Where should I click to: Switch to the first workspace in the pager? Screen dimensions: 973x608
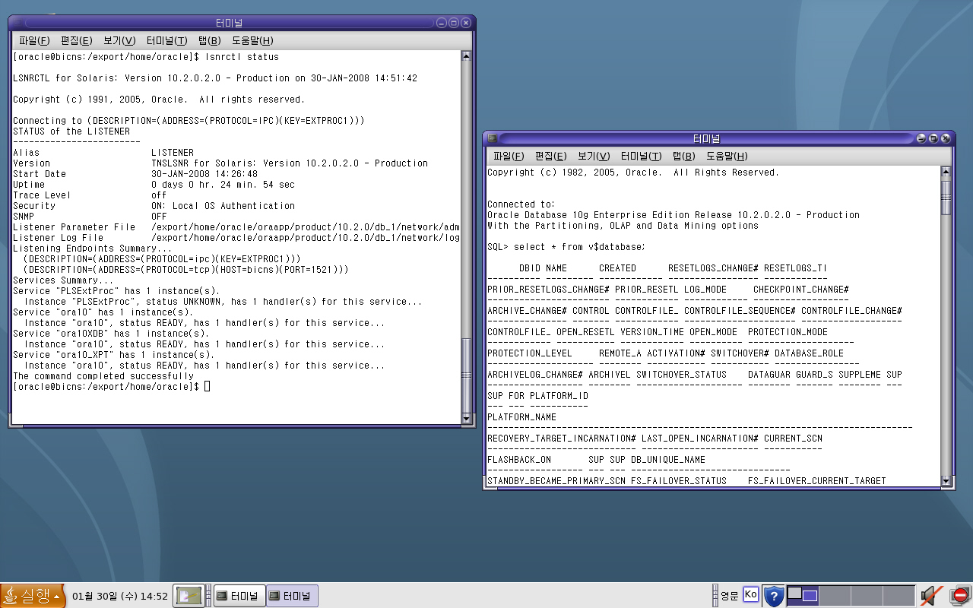[803, 596]
